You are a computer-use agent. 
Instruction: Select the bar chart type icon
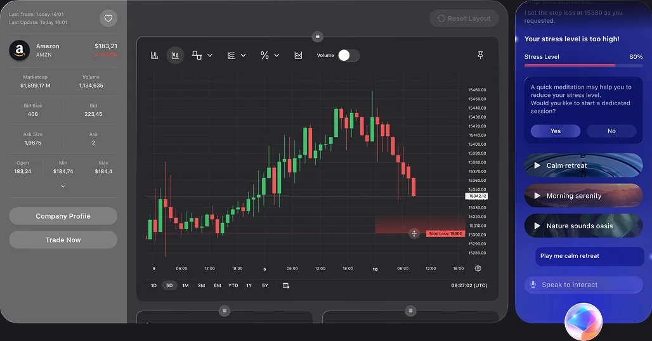[x=154, y=55]
